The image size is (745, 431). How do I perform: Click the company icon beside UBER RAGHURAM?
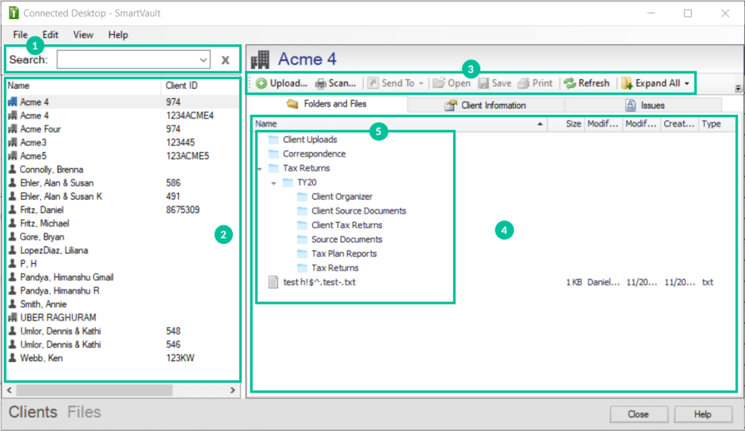(12, 317)
